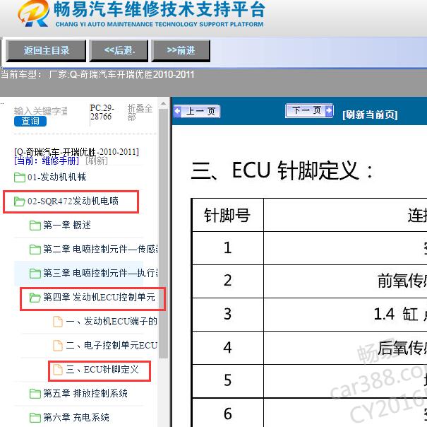
Task: Click open-folder icon of 第四章 发动机ECU控制单元
Action: pyautogui.click(x=35, y=298)
